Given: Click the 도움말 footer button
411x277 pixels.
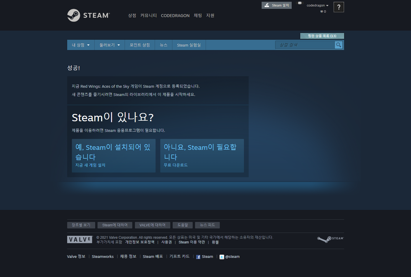Looking at the screenshot, I should click(183, 225).
